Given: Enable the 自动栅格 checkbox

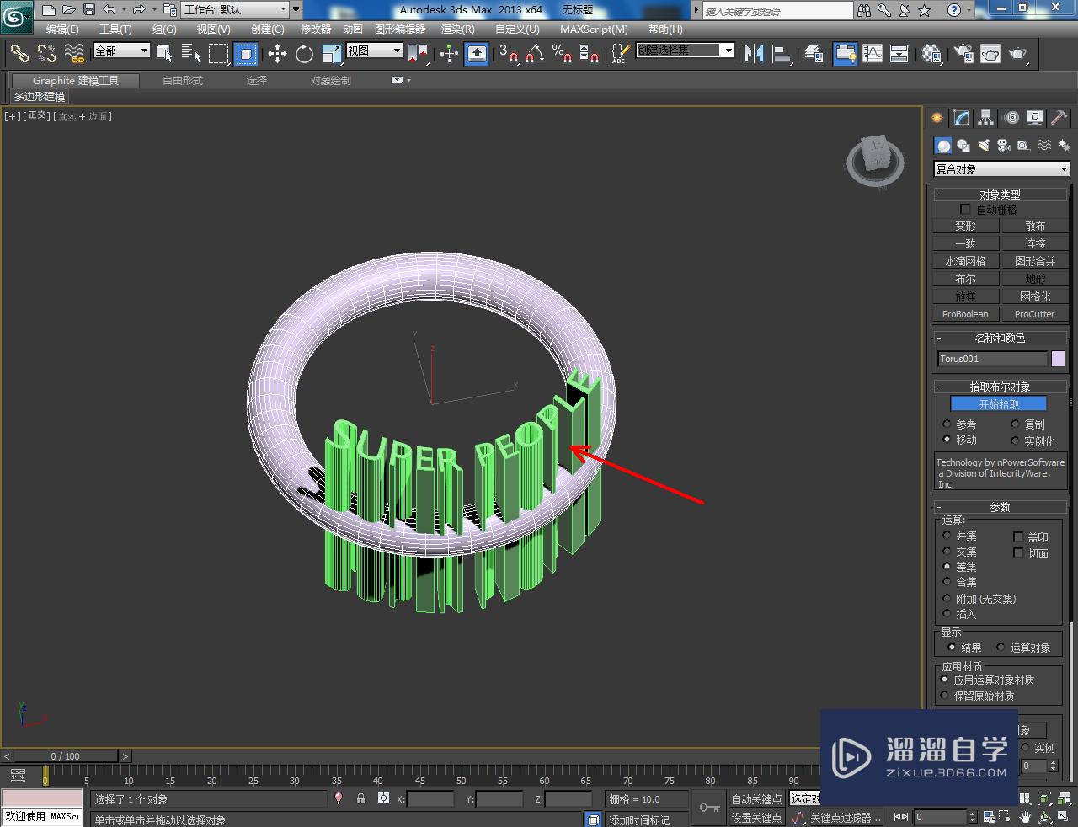Looking at the screenshot, I should pos(965,209).
